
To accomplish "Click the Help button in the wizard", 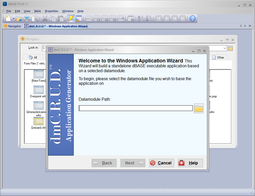I will click(x=190, y=163).
